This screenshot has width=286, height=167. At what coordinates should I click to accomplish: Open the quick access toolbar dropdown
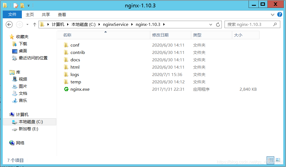coord(28,6)
